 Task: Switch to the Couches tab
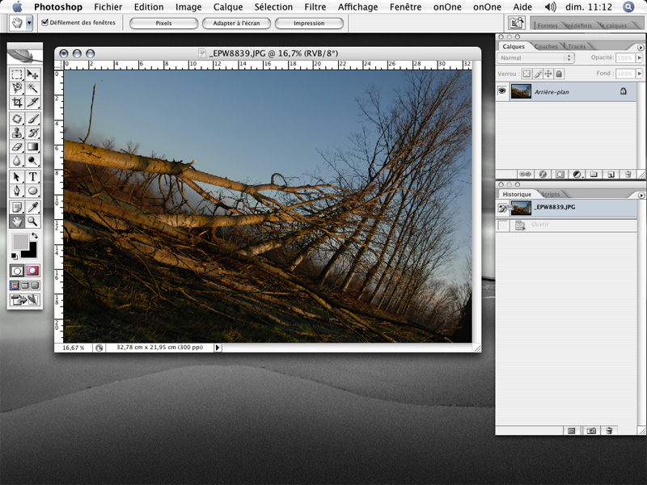pos(546,47)
